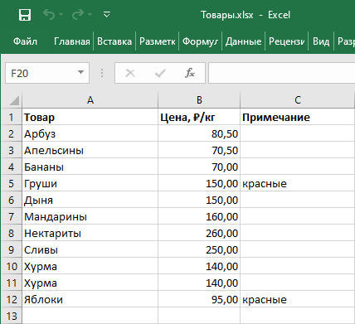Open the Файл tab
Screen dimensions: 355x324
(25, 41)
